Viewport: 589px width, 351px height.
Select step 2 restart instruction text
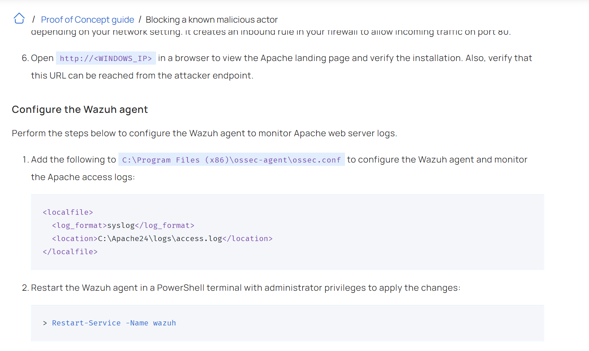(x=246, y=288)
